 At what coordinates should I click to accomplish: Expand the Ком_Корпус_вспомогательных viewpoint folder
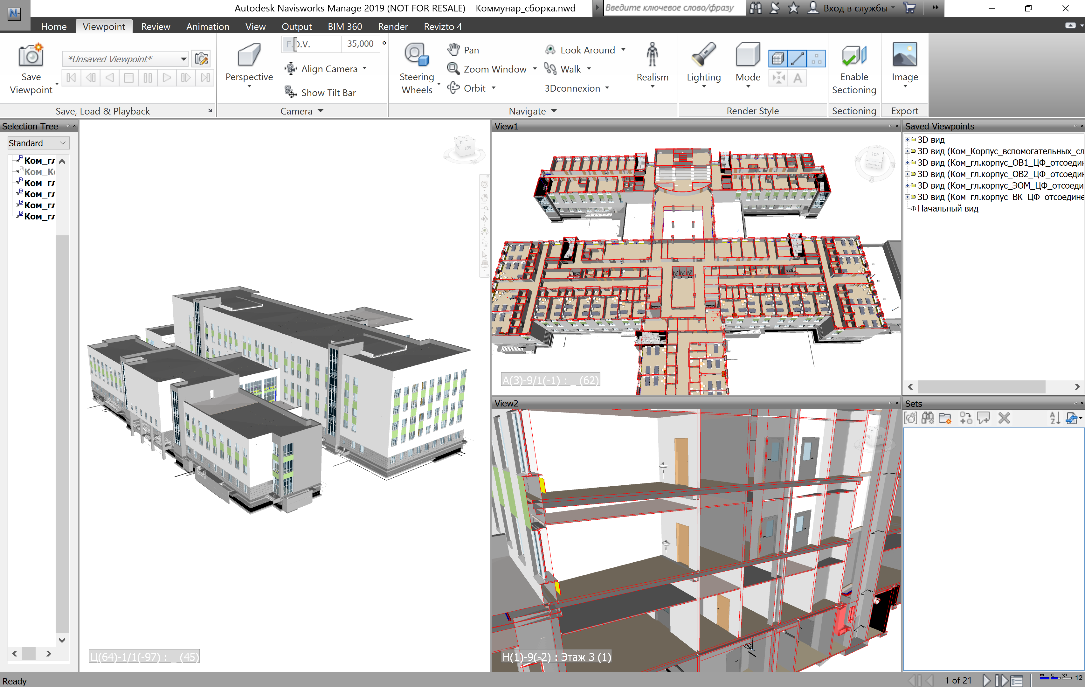(908, 151)
